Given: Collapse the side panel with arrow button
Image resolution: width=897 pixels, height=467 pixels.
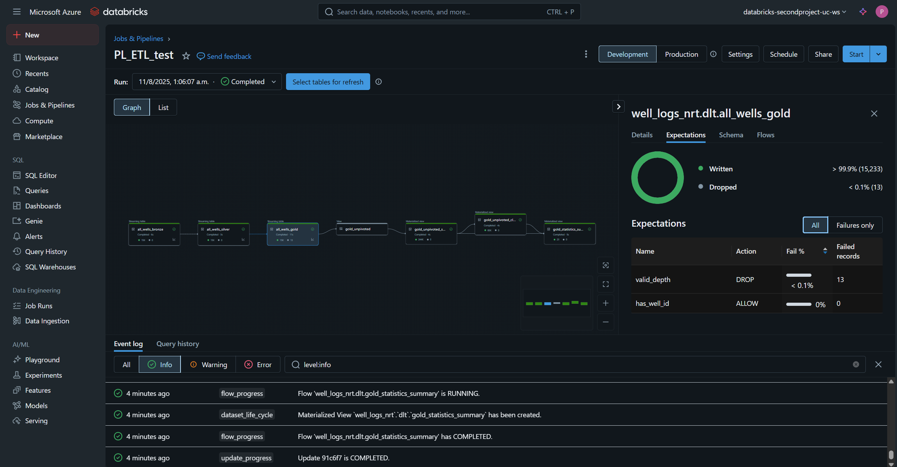Looking at the screenshot, I should point(618,107).
